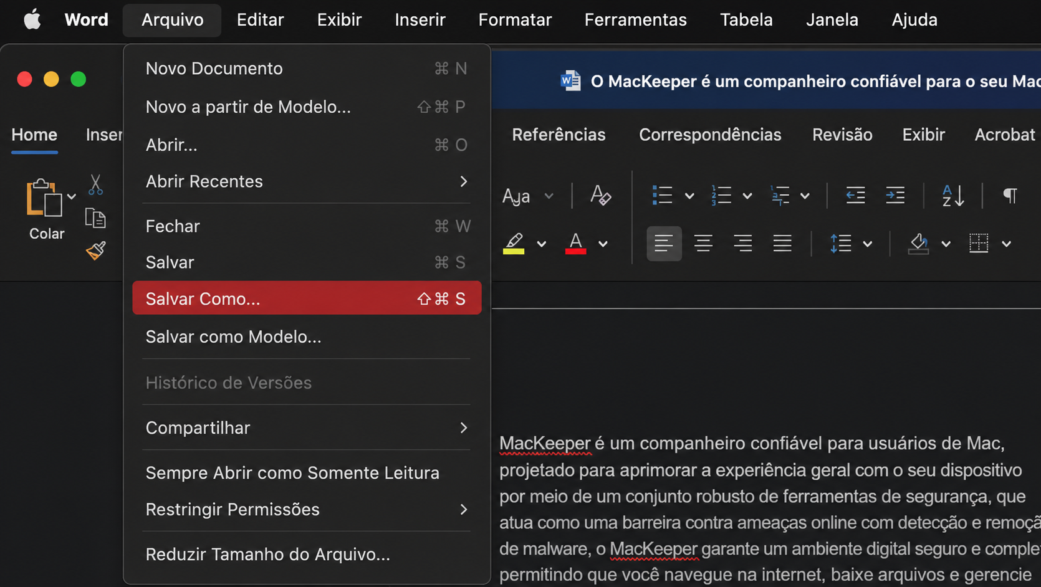Open Paste options dropdown arrow
This screenshot has height=587, width=1041.
tap(72, 196)
